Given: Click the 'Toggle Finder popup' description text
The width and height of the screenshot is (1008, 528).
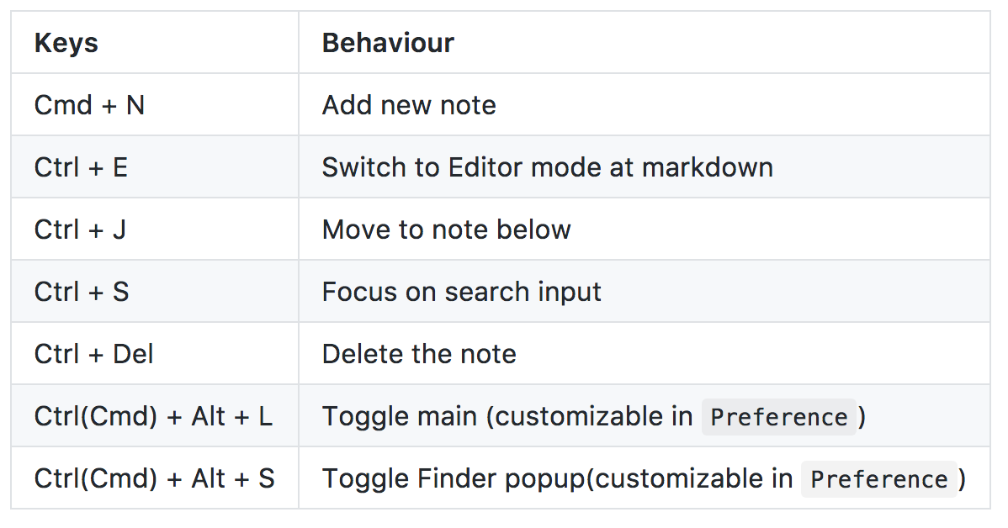Looking at the screenshot, I should tap(454, 478).
